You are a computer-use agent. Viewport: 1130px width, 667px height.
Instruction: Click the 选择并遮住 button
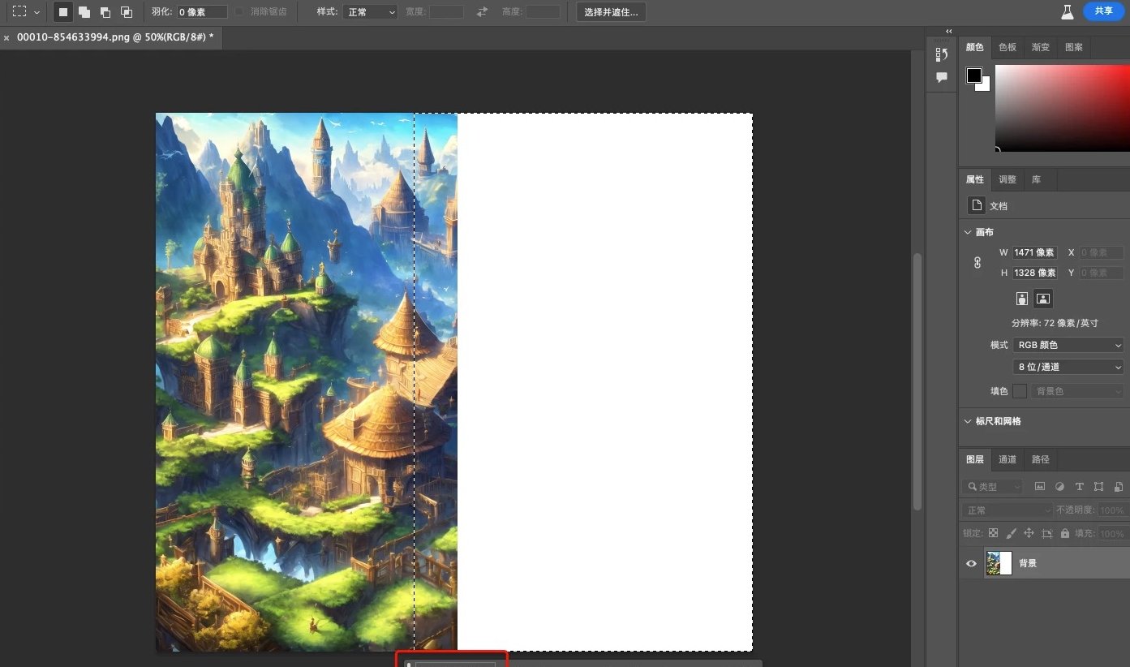coord(611,12)
